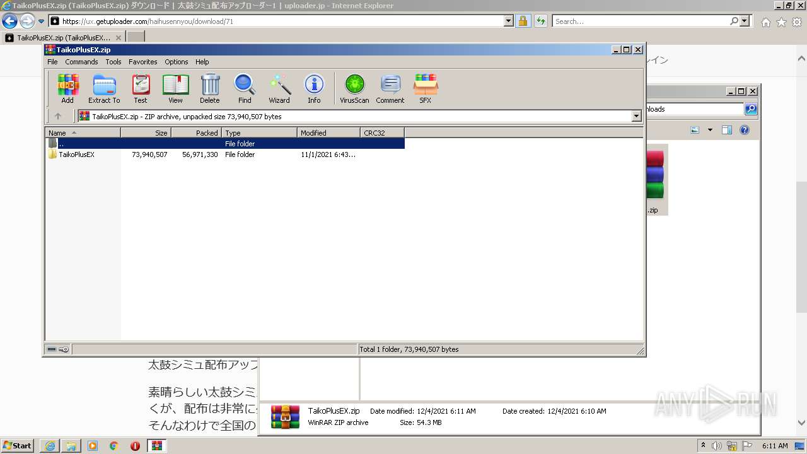Expand the address bar history dropdown
The height and width of the screenshot is (454, 807).
(x=509, y=21)
